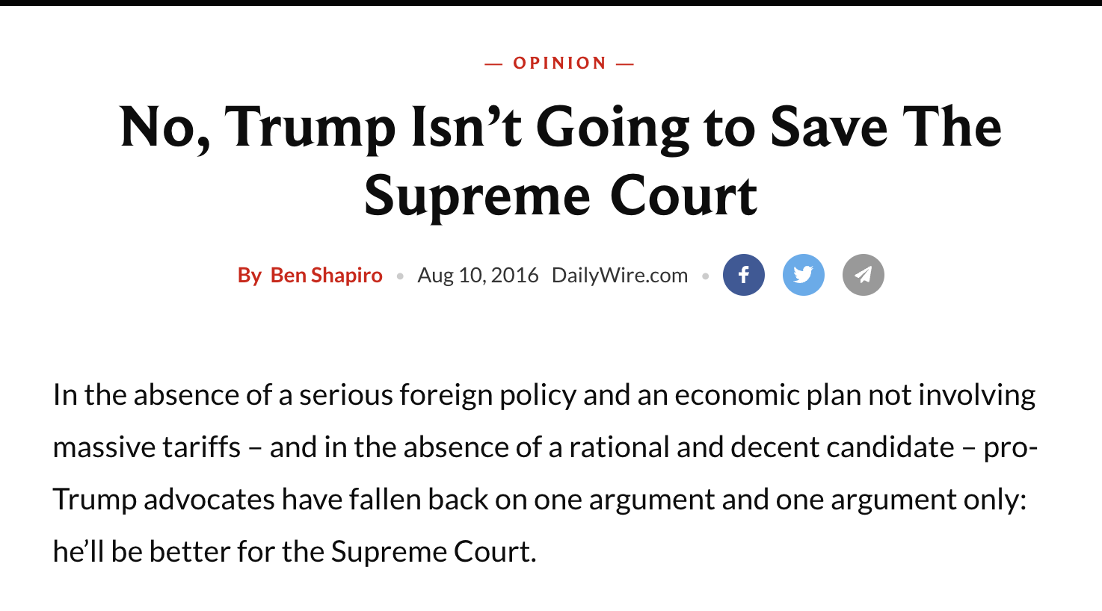
Task: Click the sentence "he'll be better for the Supreme Court."
Action: point(295,552)
